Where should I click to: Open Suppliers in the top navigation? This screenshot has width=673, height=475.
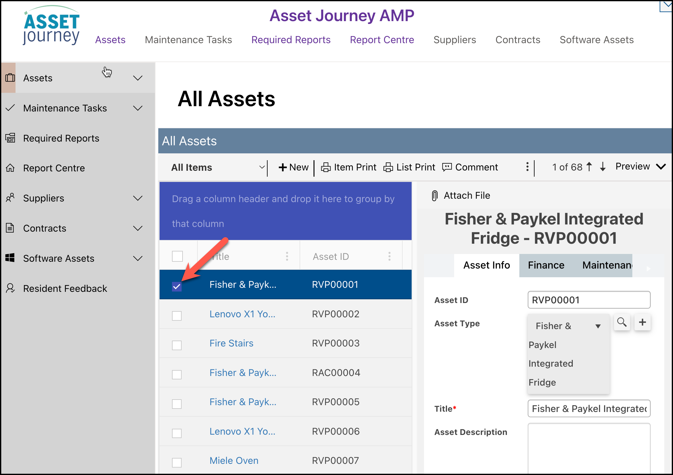tap(454, 40)
